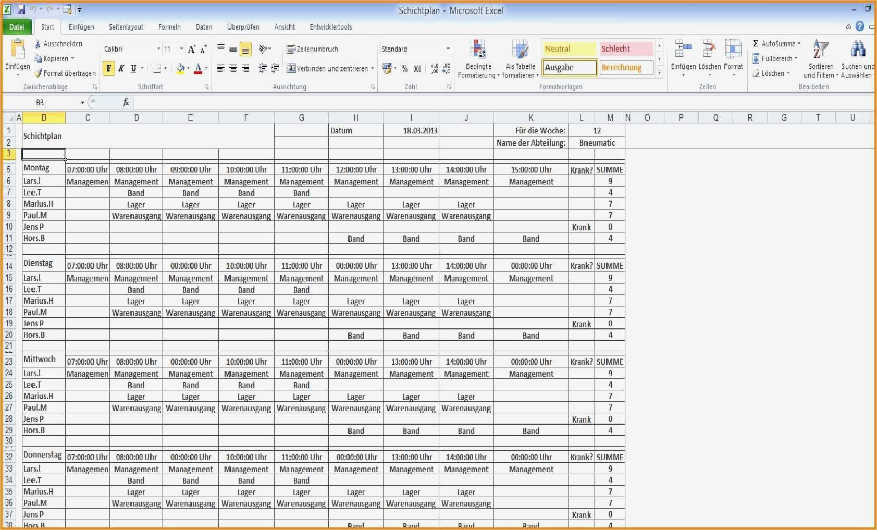Apply thousands separator 000 format
The image size is (877, 530).
point(417,68)
